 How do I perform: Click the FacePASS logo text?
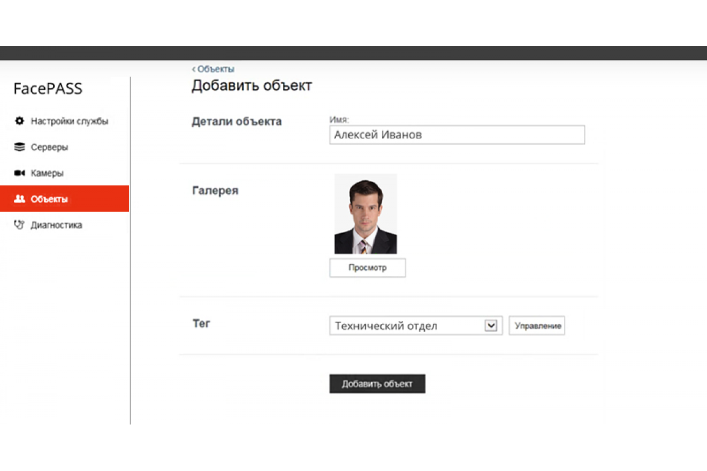(48, 89)
